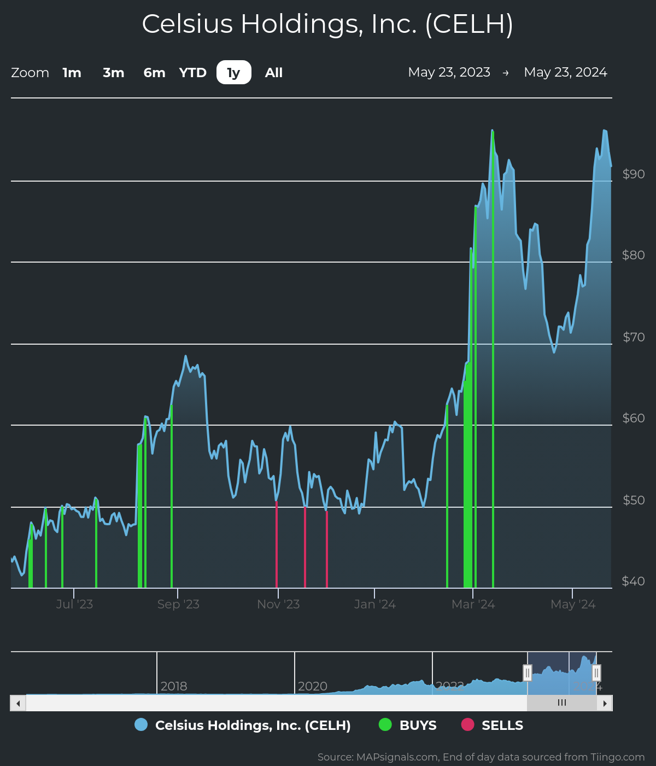
Task: Select the 6m zoom range
Action: coord(154,72)
